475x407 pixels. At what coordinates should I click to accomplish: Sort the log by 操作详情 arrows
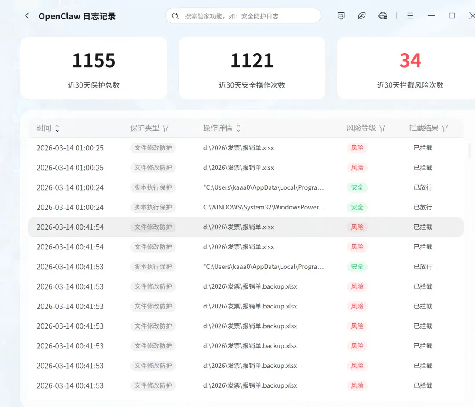coord(239,128)
